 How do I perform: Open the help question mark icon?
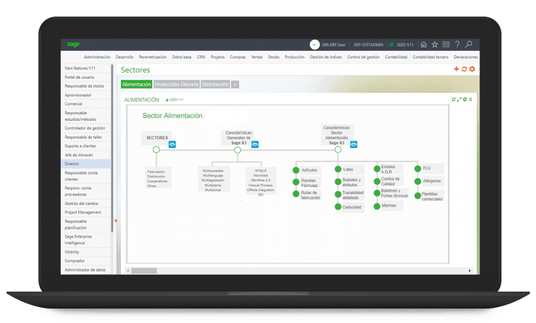(457, 44)
